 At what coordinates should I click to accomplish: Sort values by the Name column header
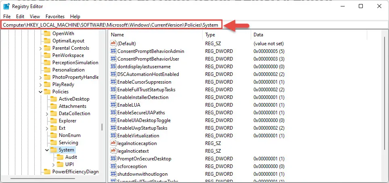(156, 35)
